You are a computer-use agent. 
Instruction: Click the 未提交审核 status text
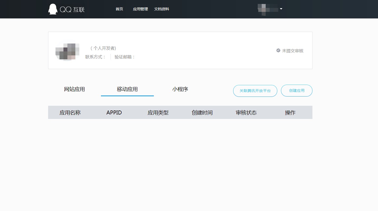click(x=293, y=51)
